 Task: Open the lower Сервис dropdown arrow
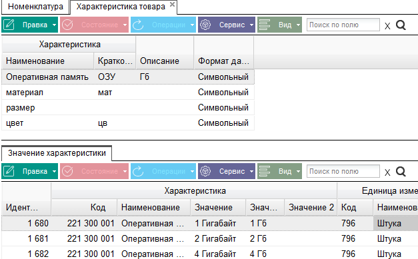251,171
